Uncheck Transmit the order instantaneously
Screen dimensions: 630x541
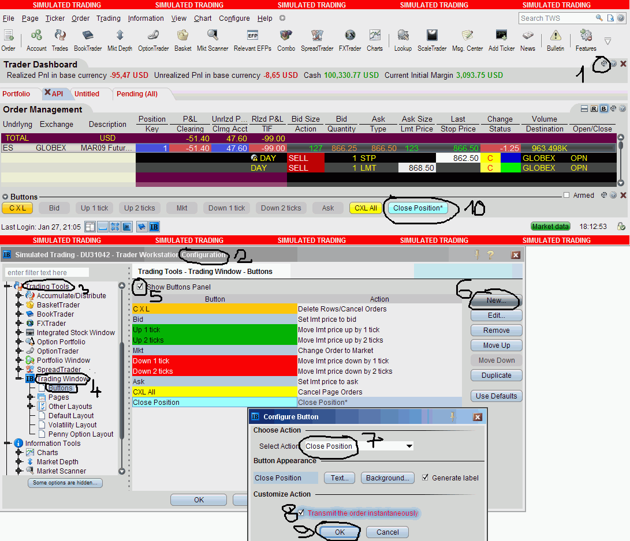pyautogui.click(x=301, y=513)
